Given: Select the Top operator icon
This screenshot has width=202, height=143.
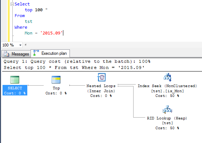Looking at the screenshot, I should [56, 79].
